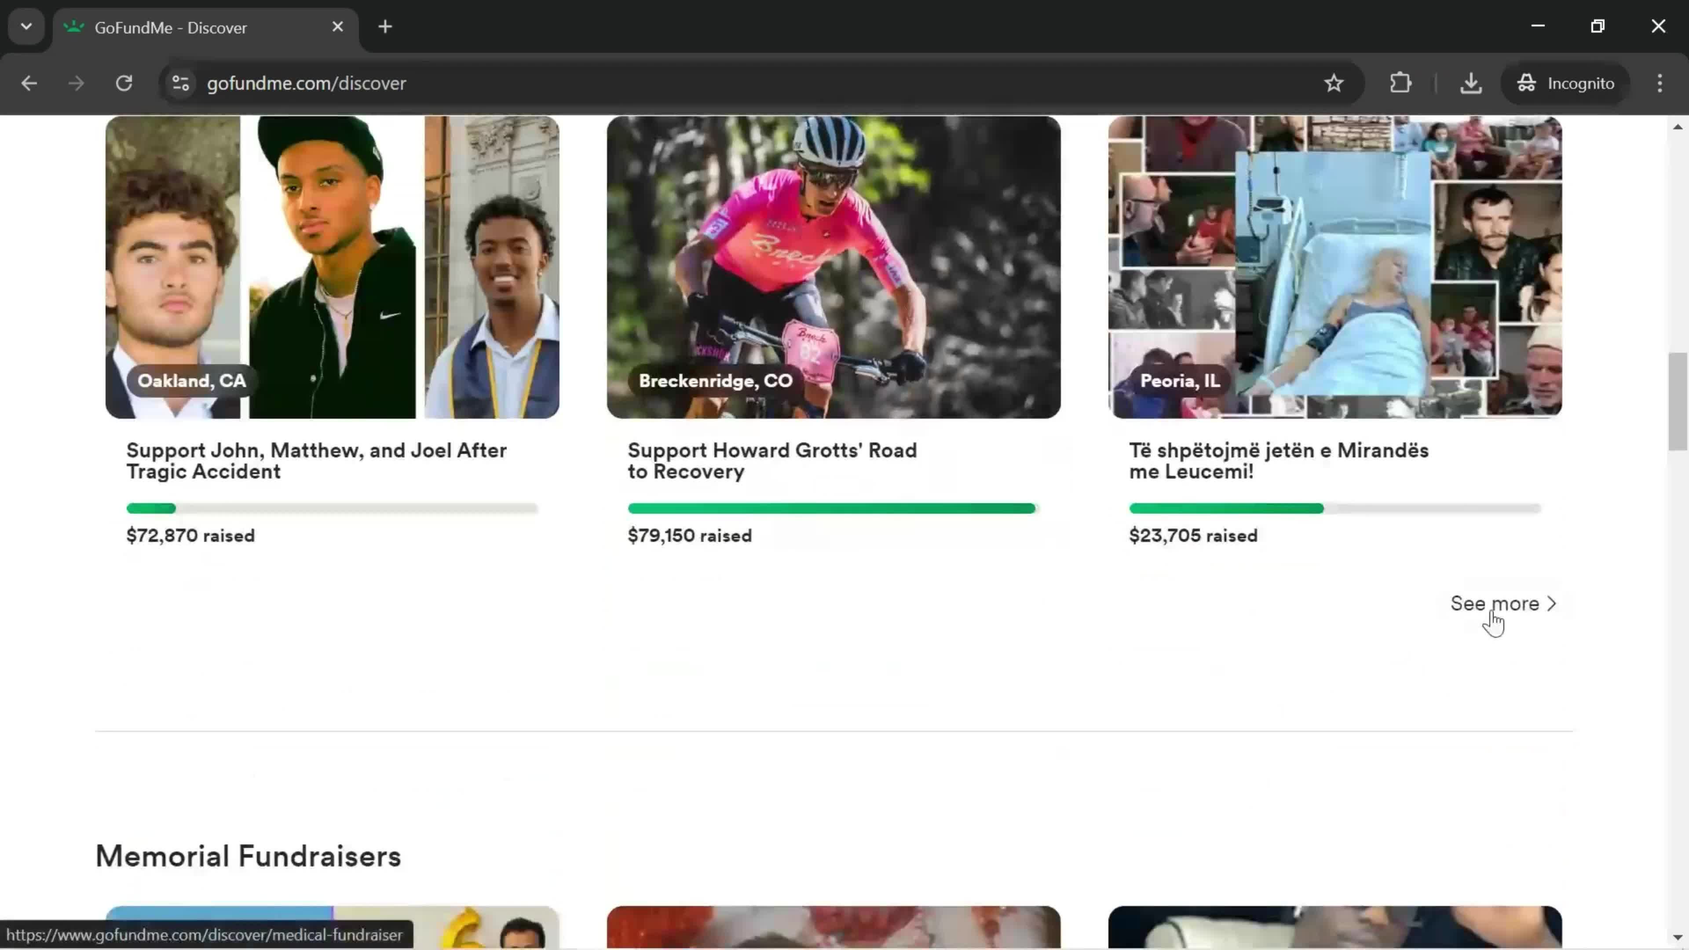
Task: Open a new tab with the plus button
Action: [386, 27]
